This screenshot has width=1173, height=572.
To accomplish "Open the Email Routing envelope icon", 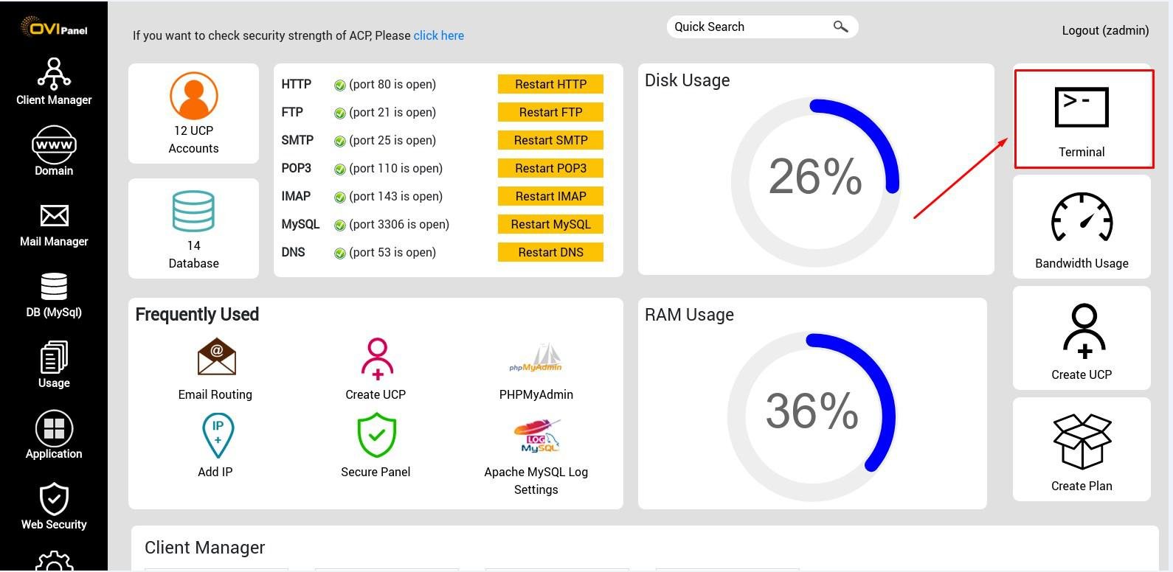I will (216, 357).
